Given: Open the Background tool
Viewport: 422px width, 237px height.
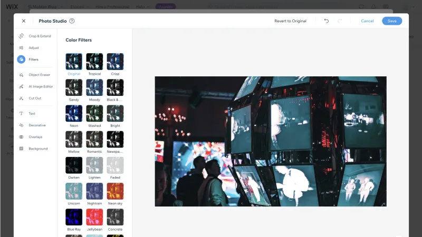Looking at the screenshot, I should coord(33,149).
